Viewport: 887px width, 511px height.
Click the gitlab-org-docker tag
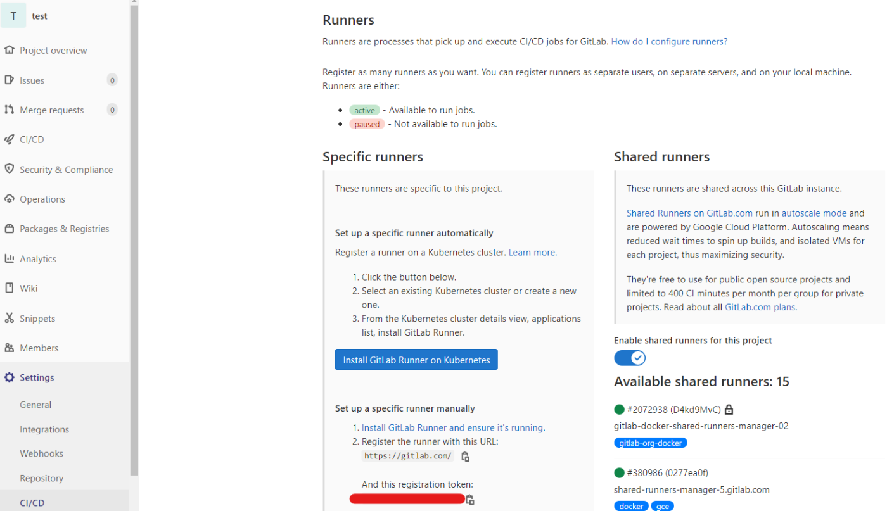coord(651,443)
